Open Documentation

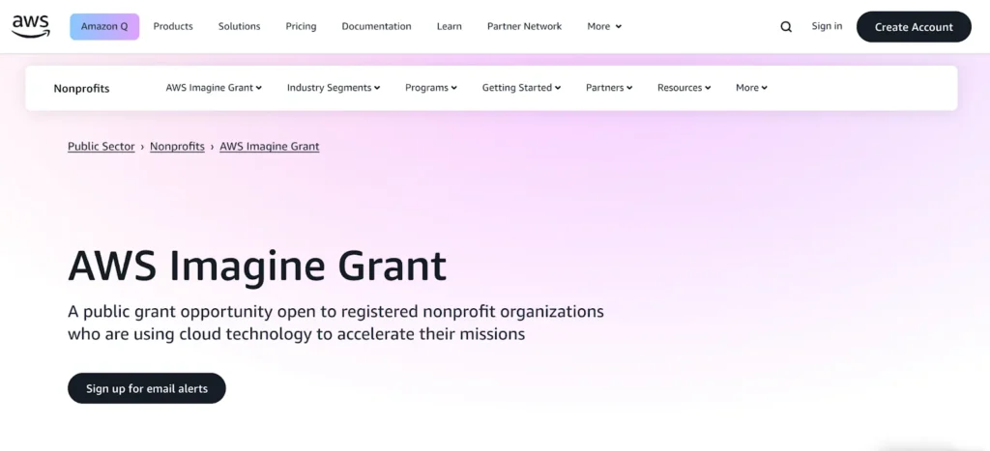click(x=376, y=26)
